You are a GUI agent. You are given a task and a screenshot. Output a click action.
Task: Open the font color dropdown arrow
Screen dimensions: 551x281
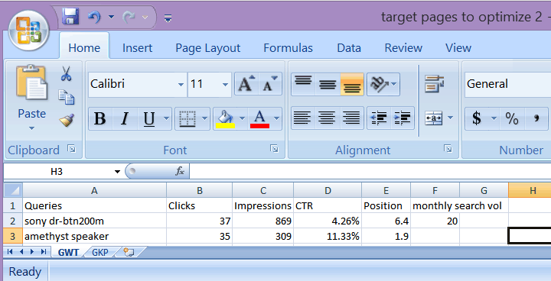[276, 118]
